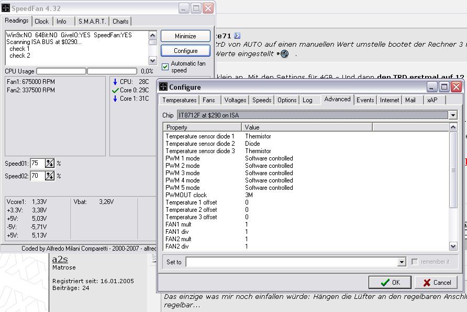Open the Voltages configuration tab
The width and height of the screenshot is (467, 312).
pyautogui.click(x=235, y=100)
